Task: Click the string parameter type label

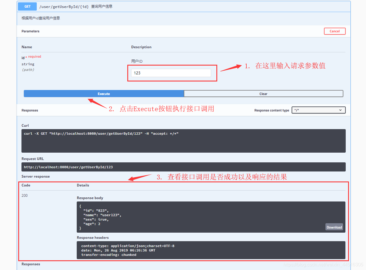Action: pyautogui.click(x=28, y=64)
